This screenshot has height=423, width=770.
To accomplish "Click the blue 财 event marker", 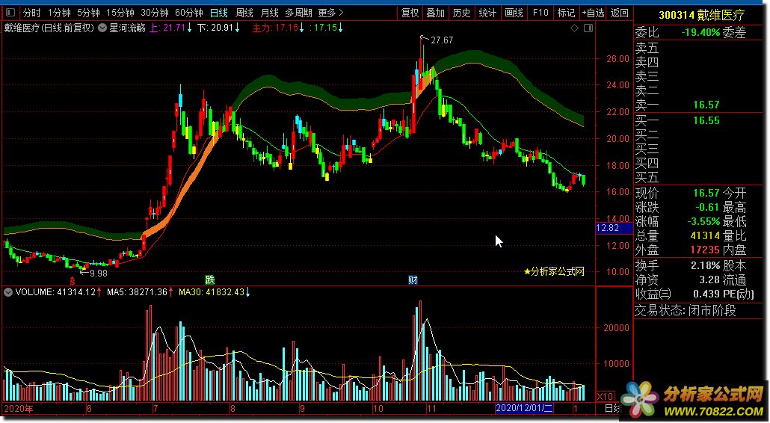I will [x=413, y=280].
